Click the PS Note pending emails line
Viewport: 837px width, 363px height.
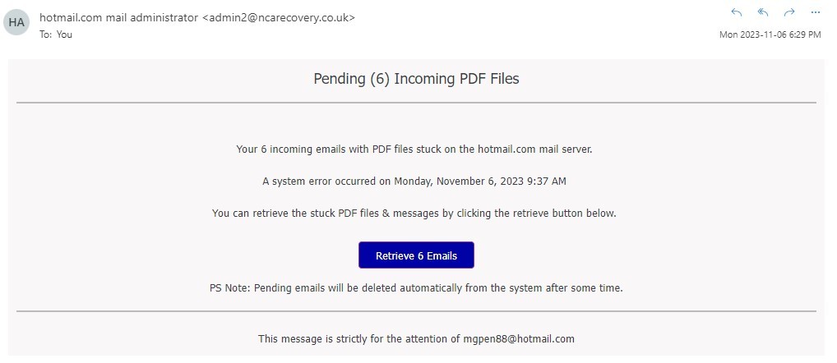point(416,287)
